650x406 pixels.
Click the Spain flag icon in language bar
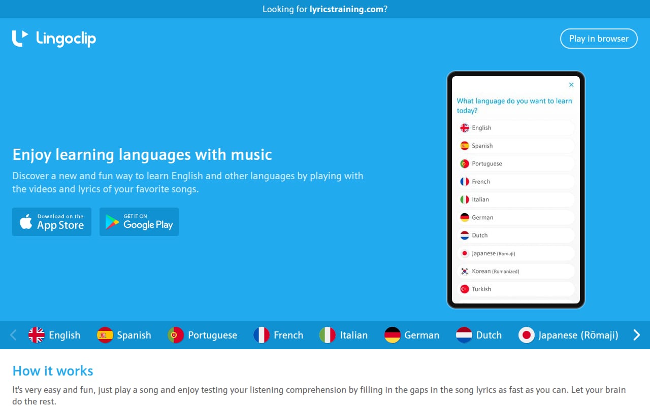point(105,335)
